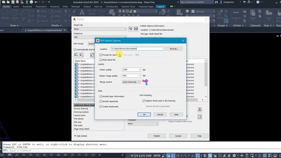Image resolution: width=281 pixels, height=158 pixels.
Task: Click the Save disk icon in title bar
Action: coord(13,2)
